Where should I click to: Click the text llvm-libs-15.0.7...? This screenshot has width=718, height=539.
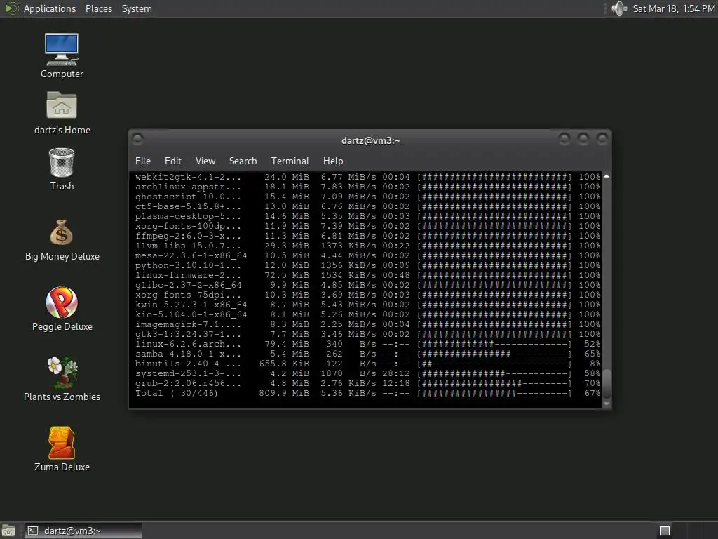click(188, 246)
